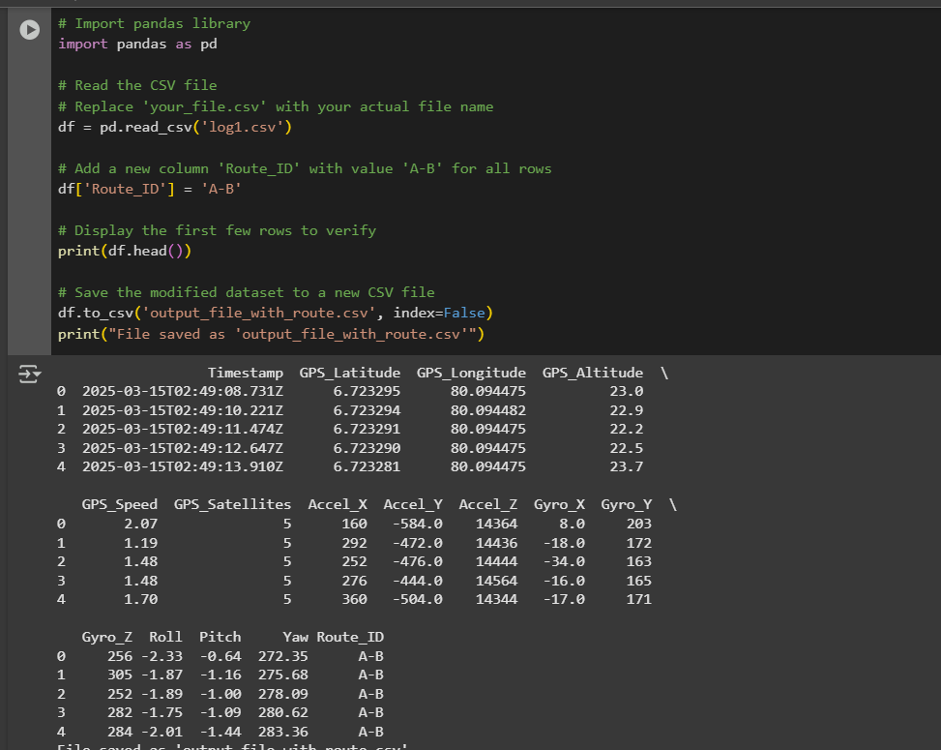Click the 'output_file_with_route.csv' string in to_csv call
Screen dimensions: 941x750
pyautogui.click(x=259, y=313)
